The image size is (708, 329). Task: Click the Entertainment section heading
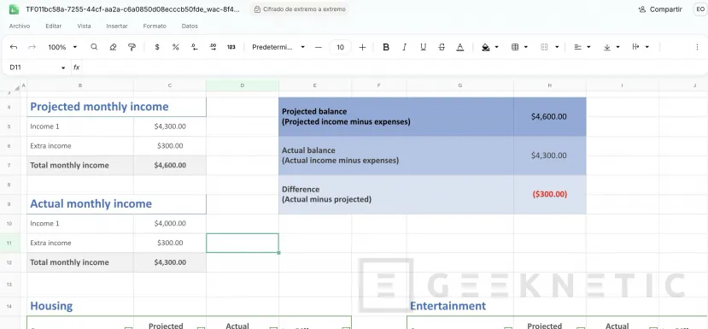(448, 306)
